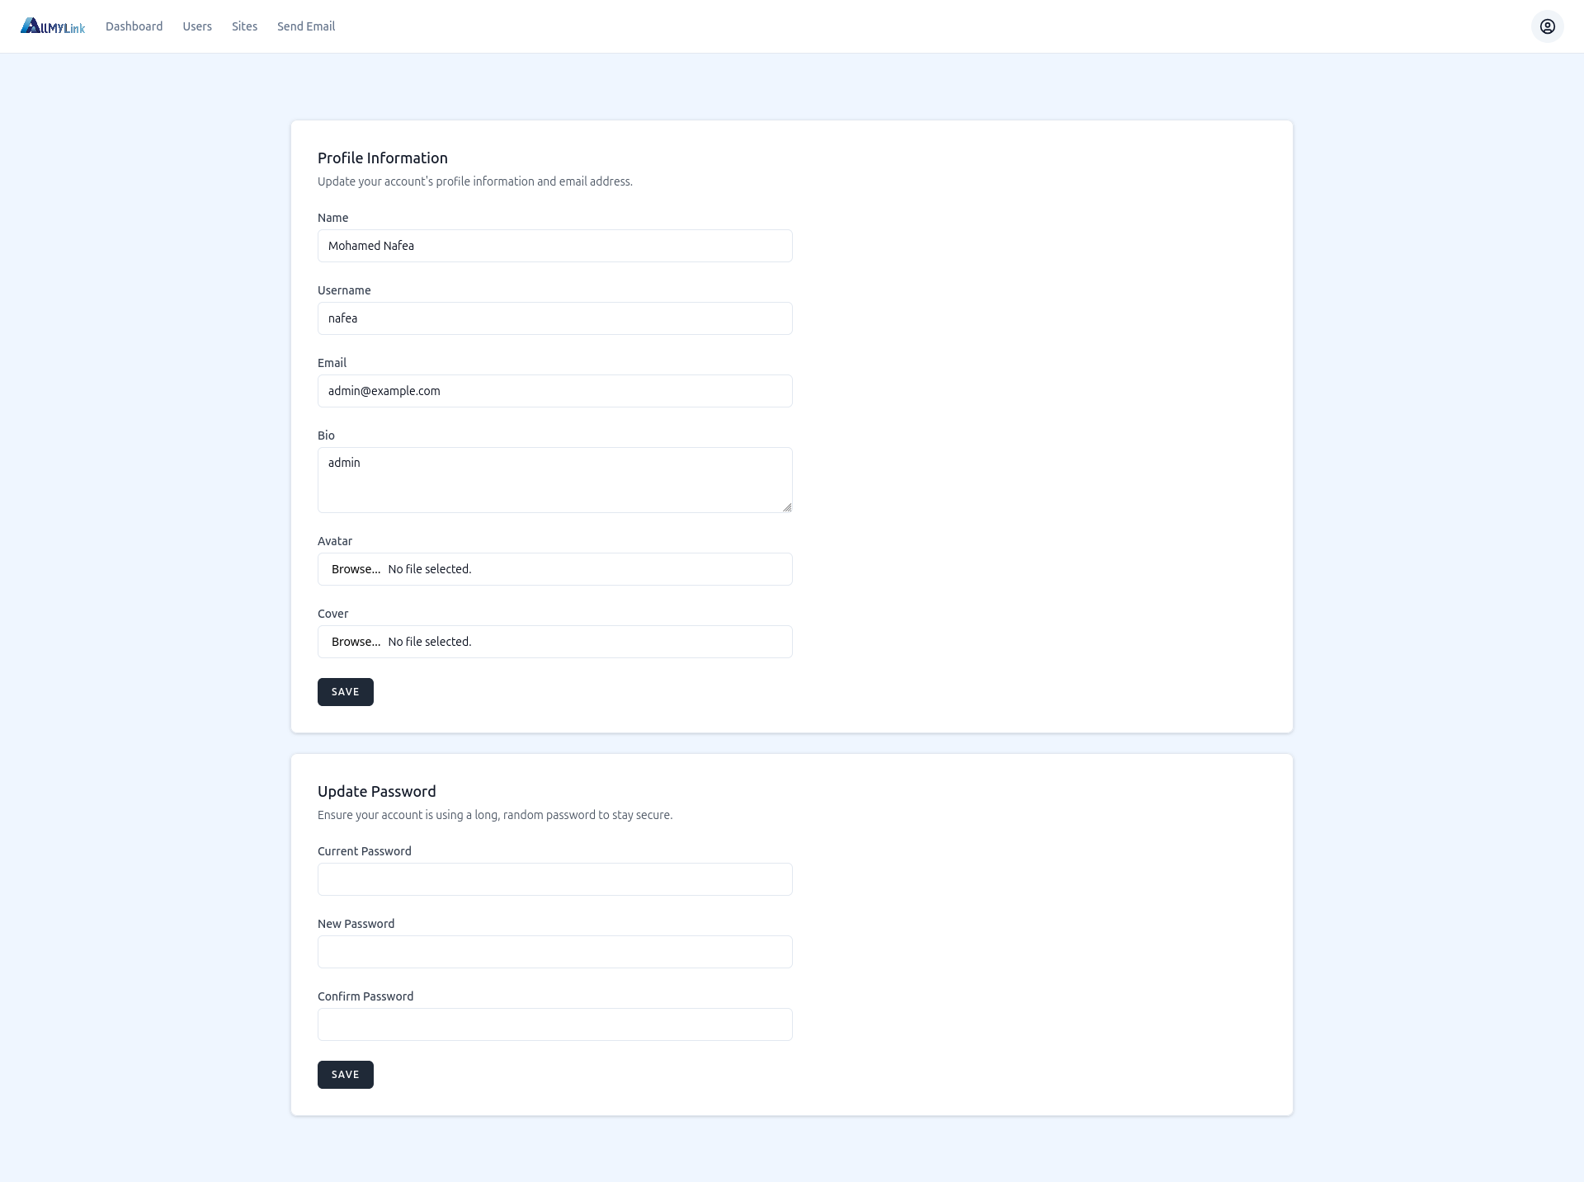Screen dimensions: 1584x1182
Task: Focus the Username field
Action: pos(554,318)
